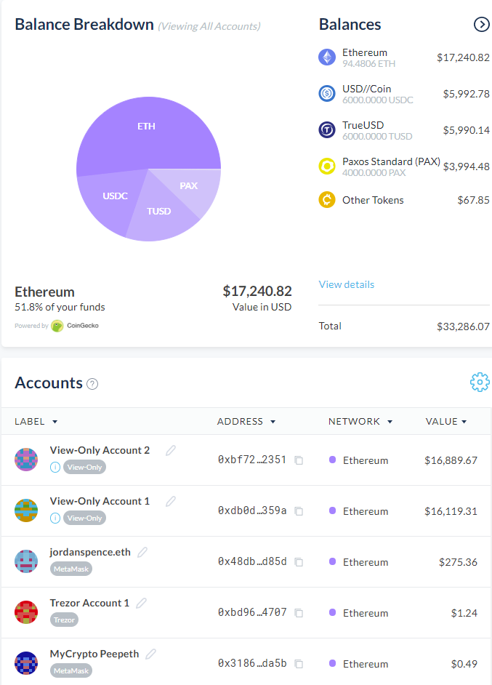
Task: Click the $1.24 account value
Action: pyautogui.click(x=464, y=613)
